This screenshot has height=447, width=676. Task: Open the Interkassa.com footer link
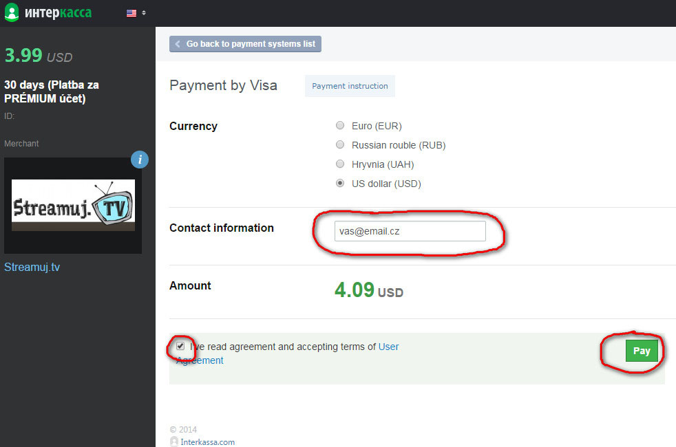point(207,441)
